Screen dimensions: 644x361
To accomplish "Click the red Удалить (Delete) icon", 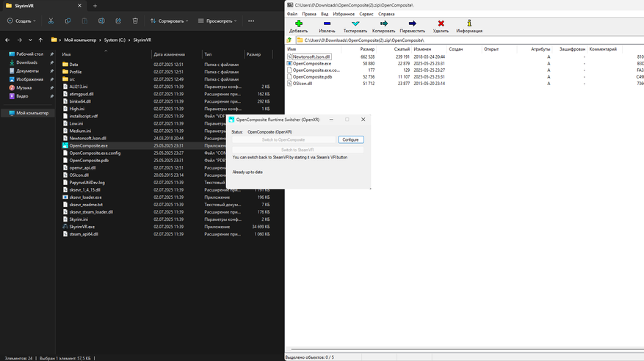I will coord(441,24).
